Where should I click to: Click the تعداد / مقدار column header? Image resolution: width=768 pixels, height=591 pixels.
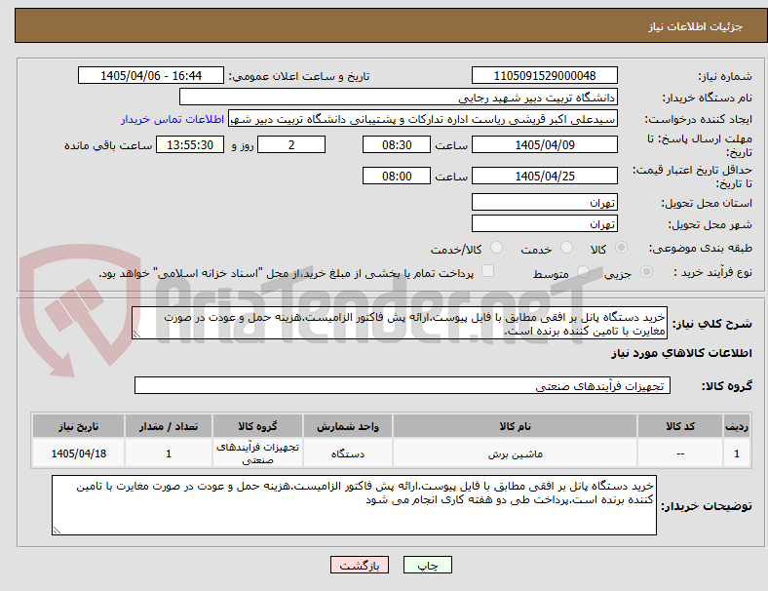pyautogui.click(x=169, y=426)
